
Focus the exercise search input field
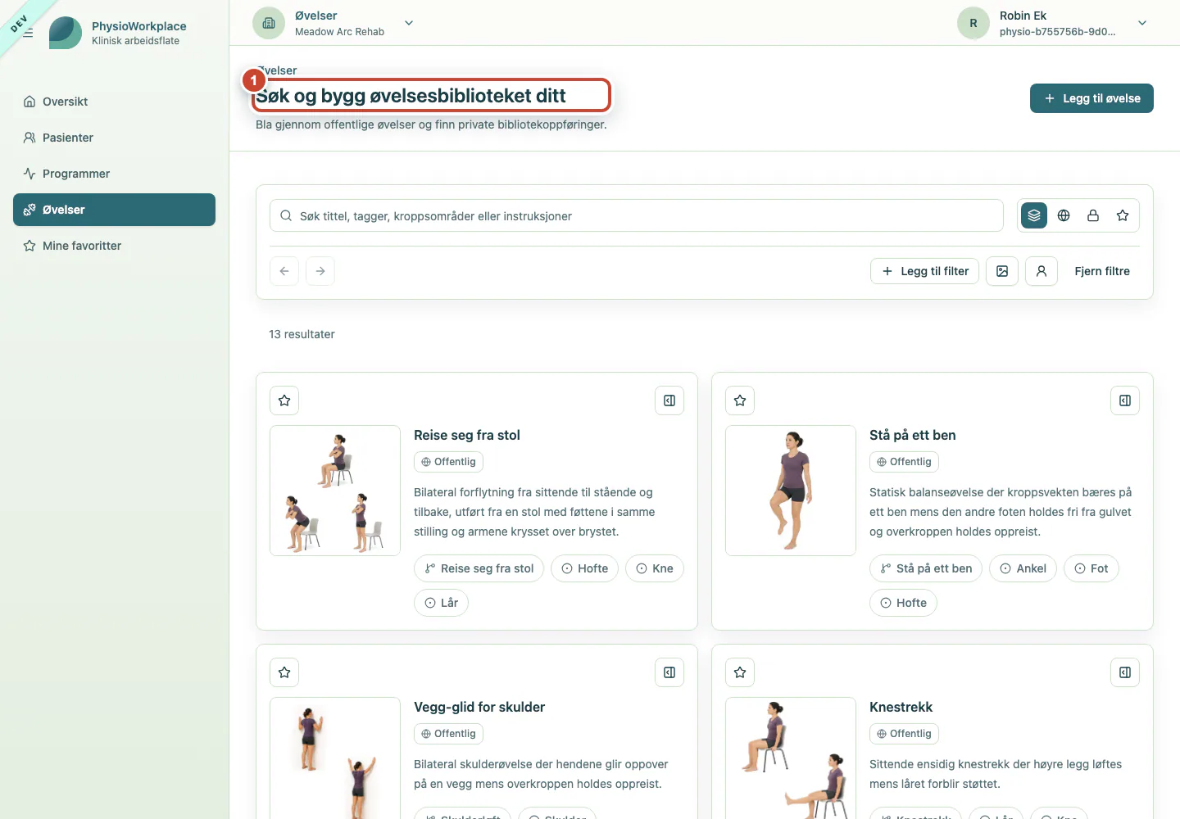[637, 215]
